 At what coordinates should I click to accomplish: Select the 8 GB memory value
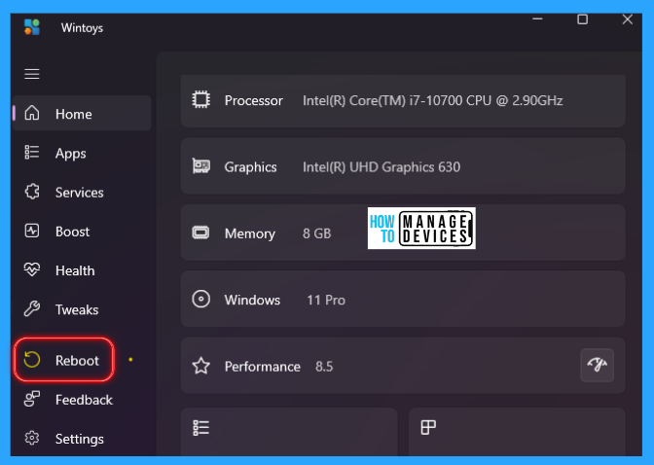316,233
